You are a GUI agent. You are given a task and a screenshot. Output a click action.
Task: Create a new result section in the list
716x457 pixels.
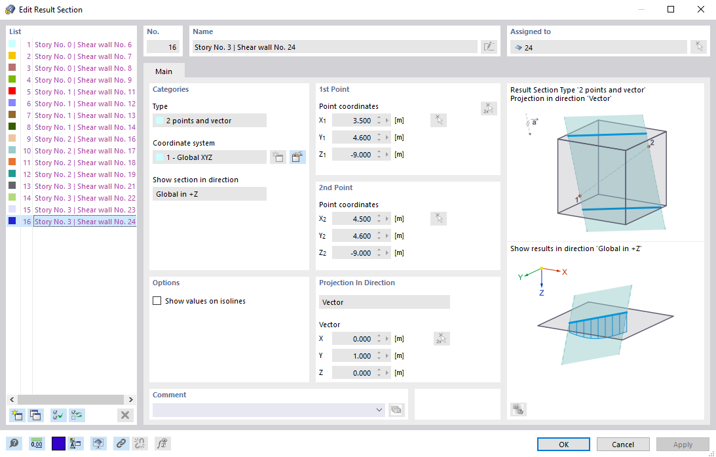[x=16, y=415]
